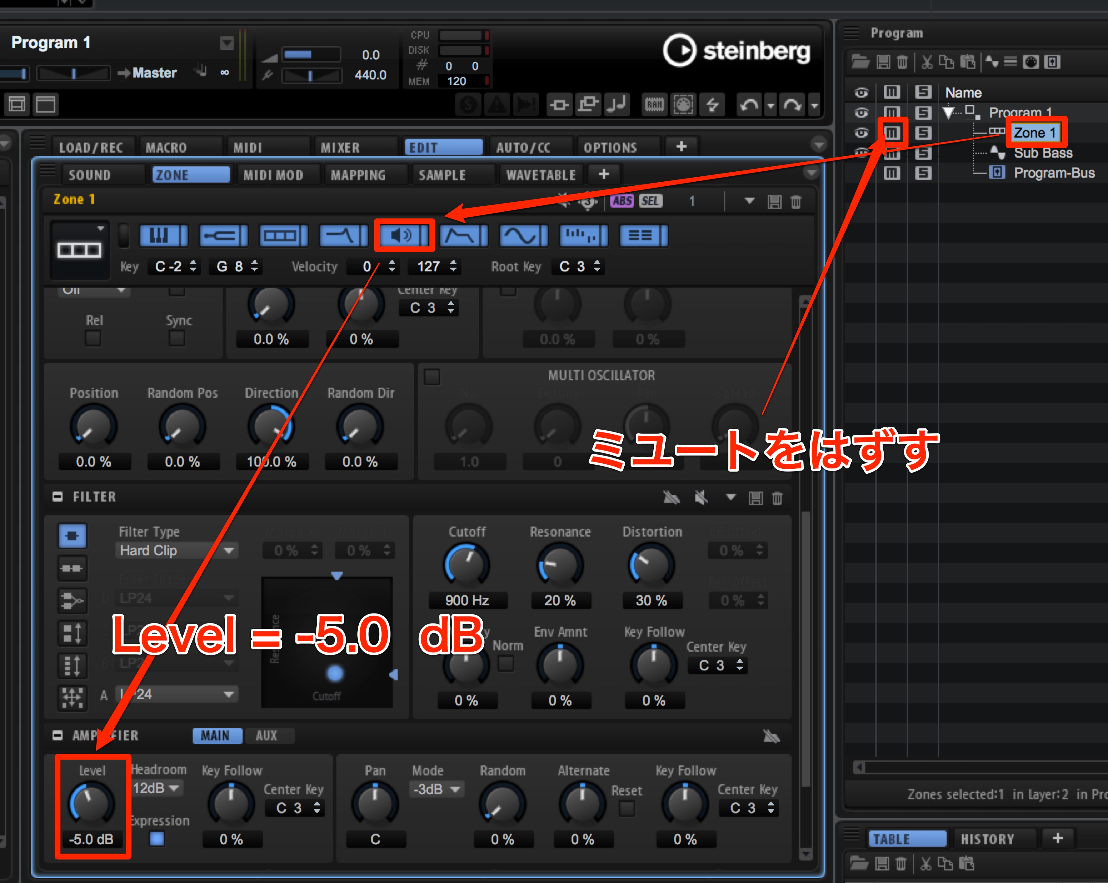The width and height of the screenshot is (1108, 883).
Task: Collapse the AMPLIFIER section
Action: (x=57, y=735)
